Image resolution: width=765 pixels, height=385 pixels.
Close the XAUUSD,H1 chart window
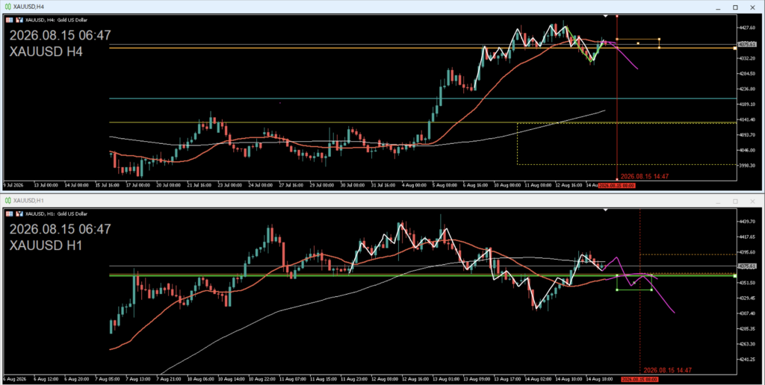coord(752,201)
